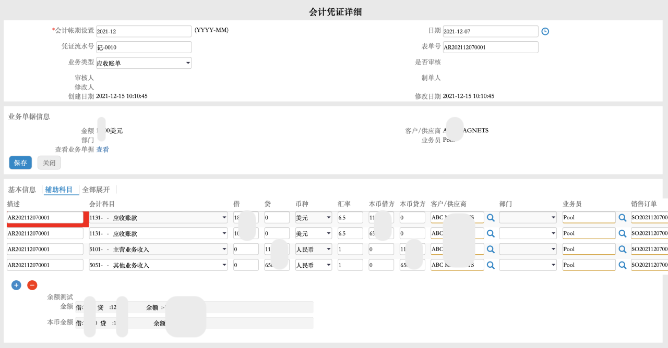Click customer search magnifier in third row
Image resolution: width=668 pixels, height=348 pixels.
point(491,249)
